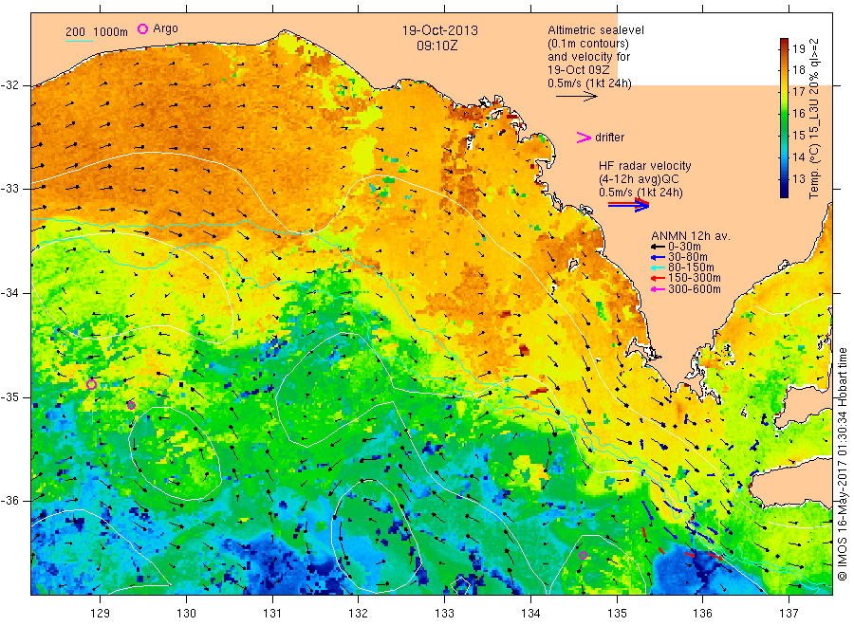Click the '-33' latitude axis label
This screenshot has height=626, width=854.
click(x=9, y=189)
